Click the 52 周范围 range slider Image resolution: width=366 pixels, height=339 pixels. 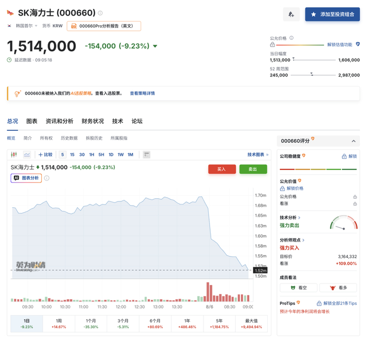(x=313, y=75)
